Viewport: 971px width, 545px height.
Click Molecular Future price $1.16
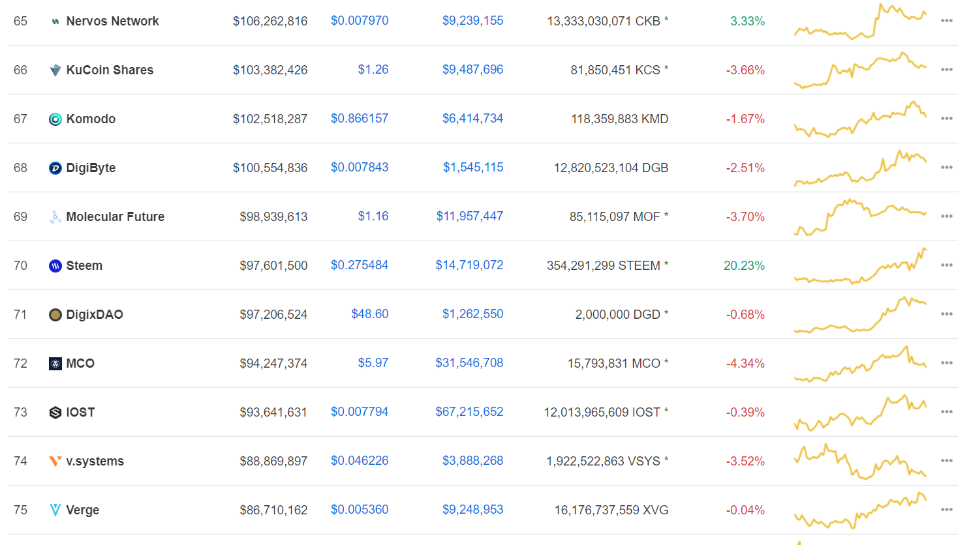tap(373, 216)
